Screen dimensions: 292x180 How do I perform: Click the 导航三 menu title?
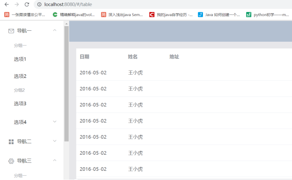tap(24, 161)
